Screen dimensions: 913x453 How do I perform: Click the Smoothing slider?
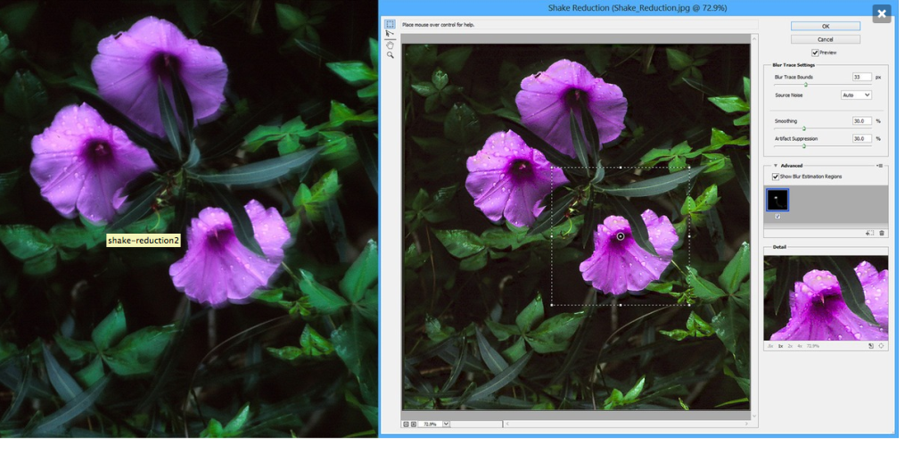803,128
